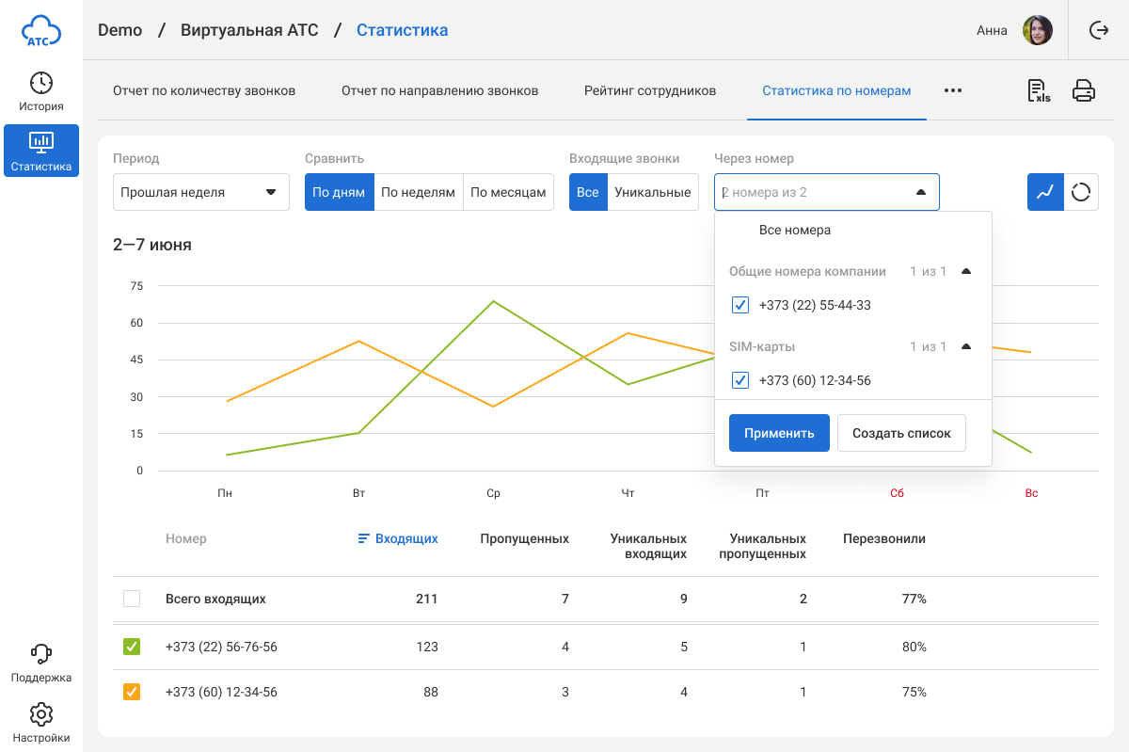
Task: Print the statistics report
Action: (1084, 91)
